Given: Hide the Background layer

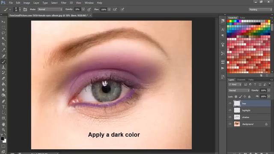Looking at the screenshot, I should click(x=230, y=124).
